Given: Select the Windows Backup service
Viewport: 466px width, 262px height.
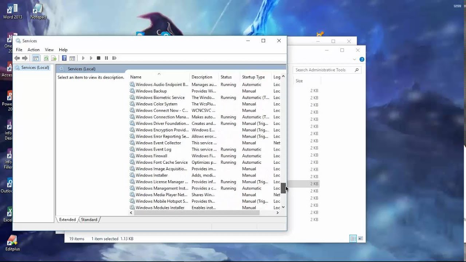Looking at the screenshot, I should point(205,91).
